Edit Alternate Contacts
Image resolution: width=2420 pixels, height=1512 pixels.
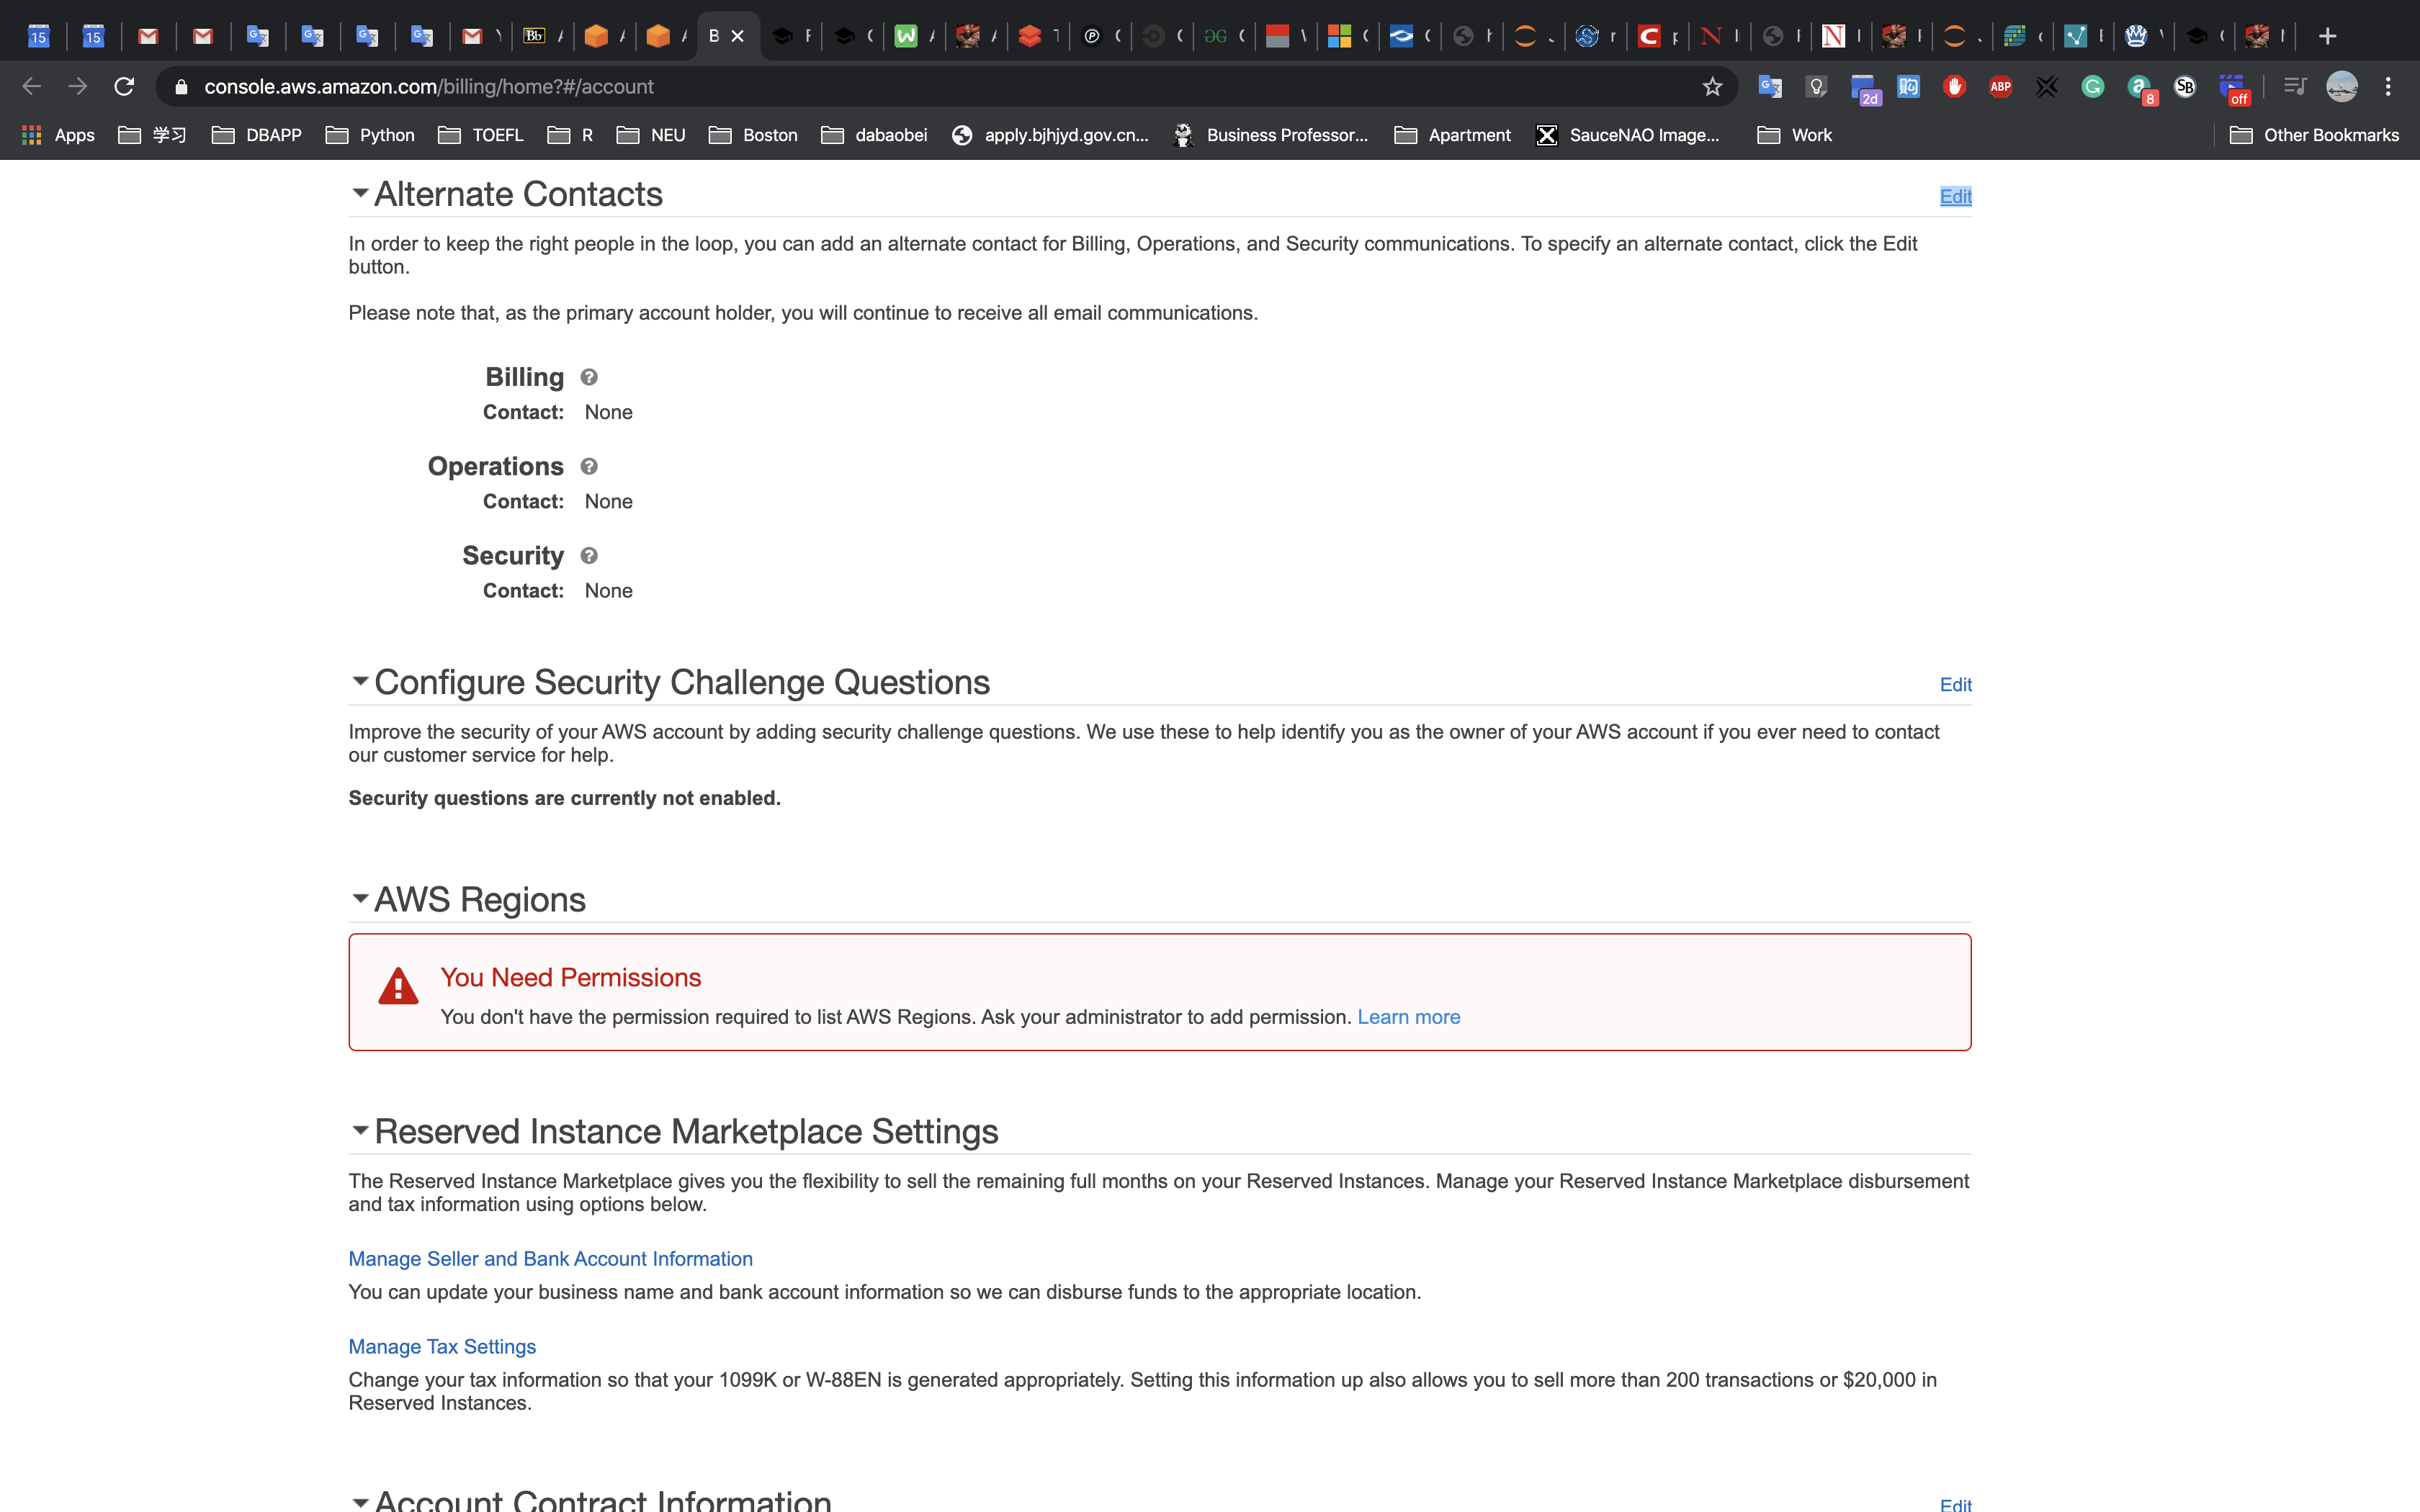(1955, 196)
